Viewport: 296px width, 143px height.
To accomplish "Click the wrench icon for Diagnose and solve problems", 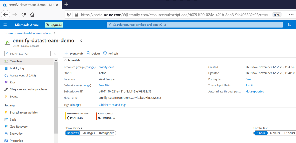I will [6, 89].
